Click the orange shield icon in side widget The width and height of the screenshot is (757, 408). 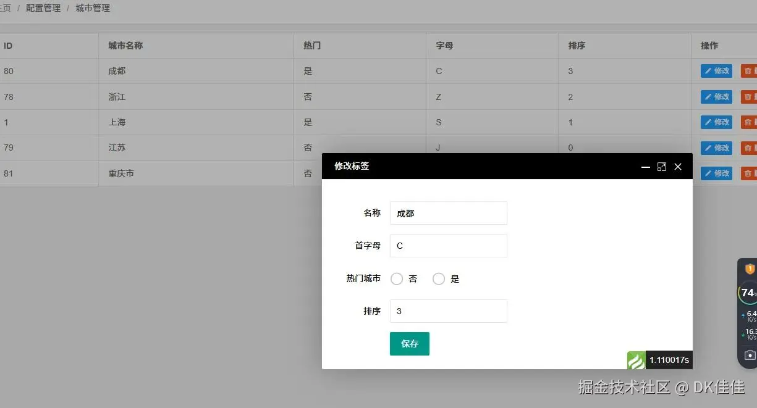750,269
